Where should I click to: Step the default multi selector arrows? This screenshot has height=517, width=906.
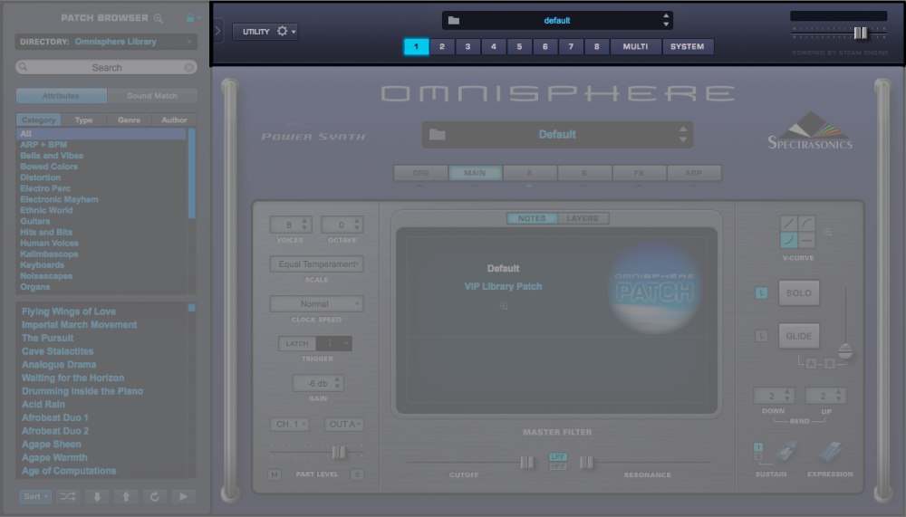pos(666,20)
